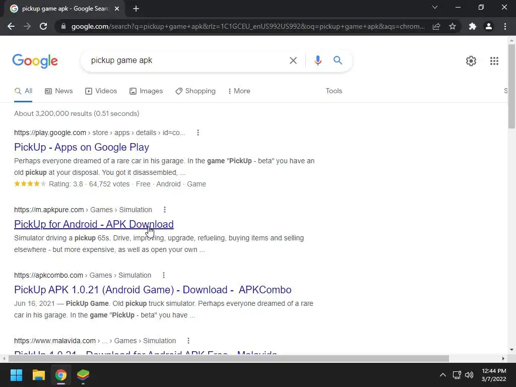This screenshot has width=516, height=387.
Task: Open the network icon in system tray
Action: pyautogui.click(x=457, y=375)
